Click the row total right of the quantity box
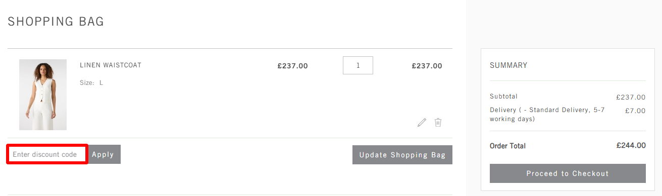Viewport: 662px width, 196px height. coord(427,66)
